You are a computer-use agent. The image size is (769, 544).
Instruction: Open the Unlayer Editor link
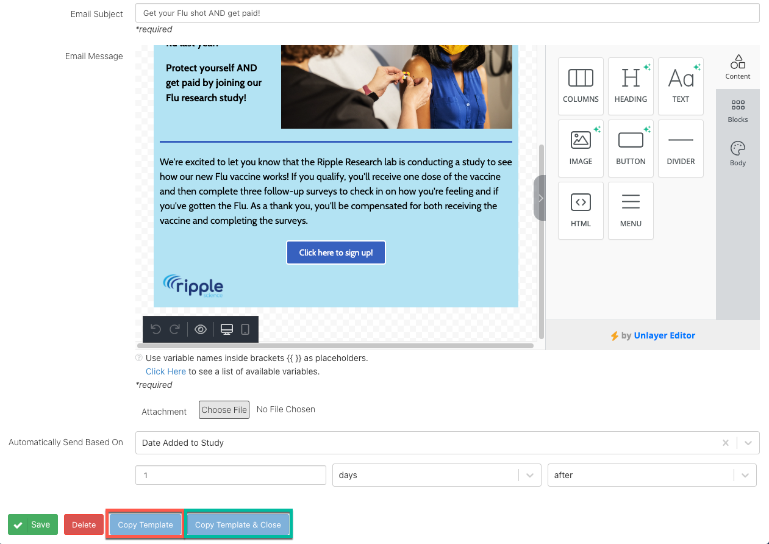click(x=664, y=335)
